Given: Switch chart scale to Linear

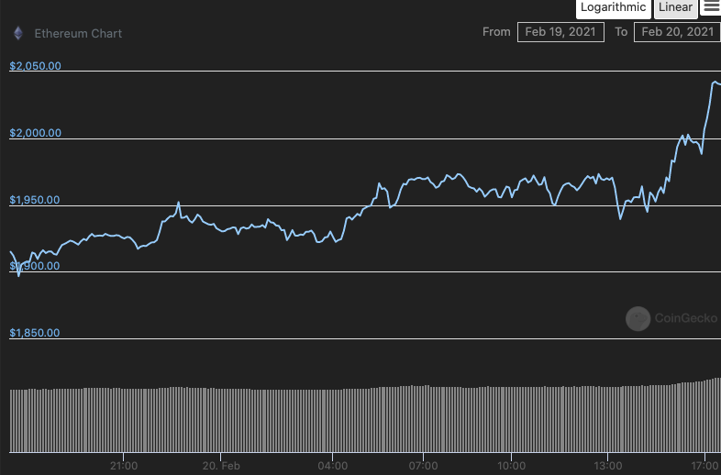Looking at the screenshot, I should (675, 7).
